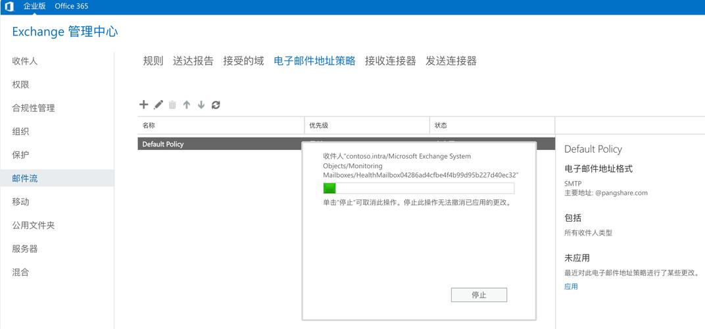Open the 发送连接器 tab
Viewport: 705px width, 329px height.
(451, 61)
